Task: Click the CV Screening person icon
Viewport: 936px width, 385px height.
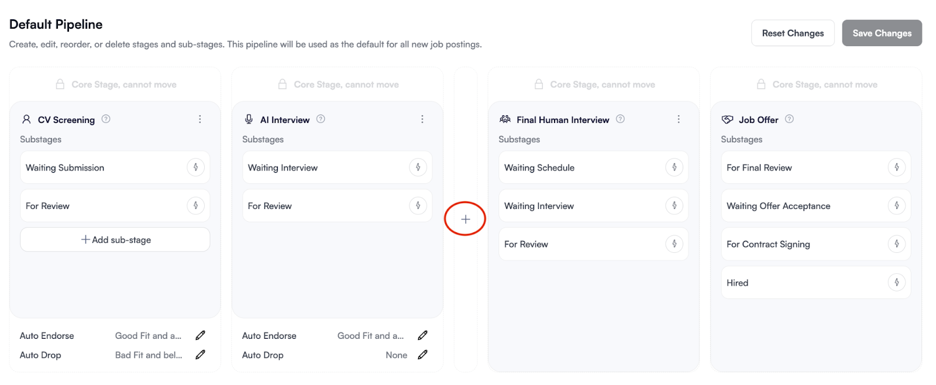Action: click(x=26, y=119)
